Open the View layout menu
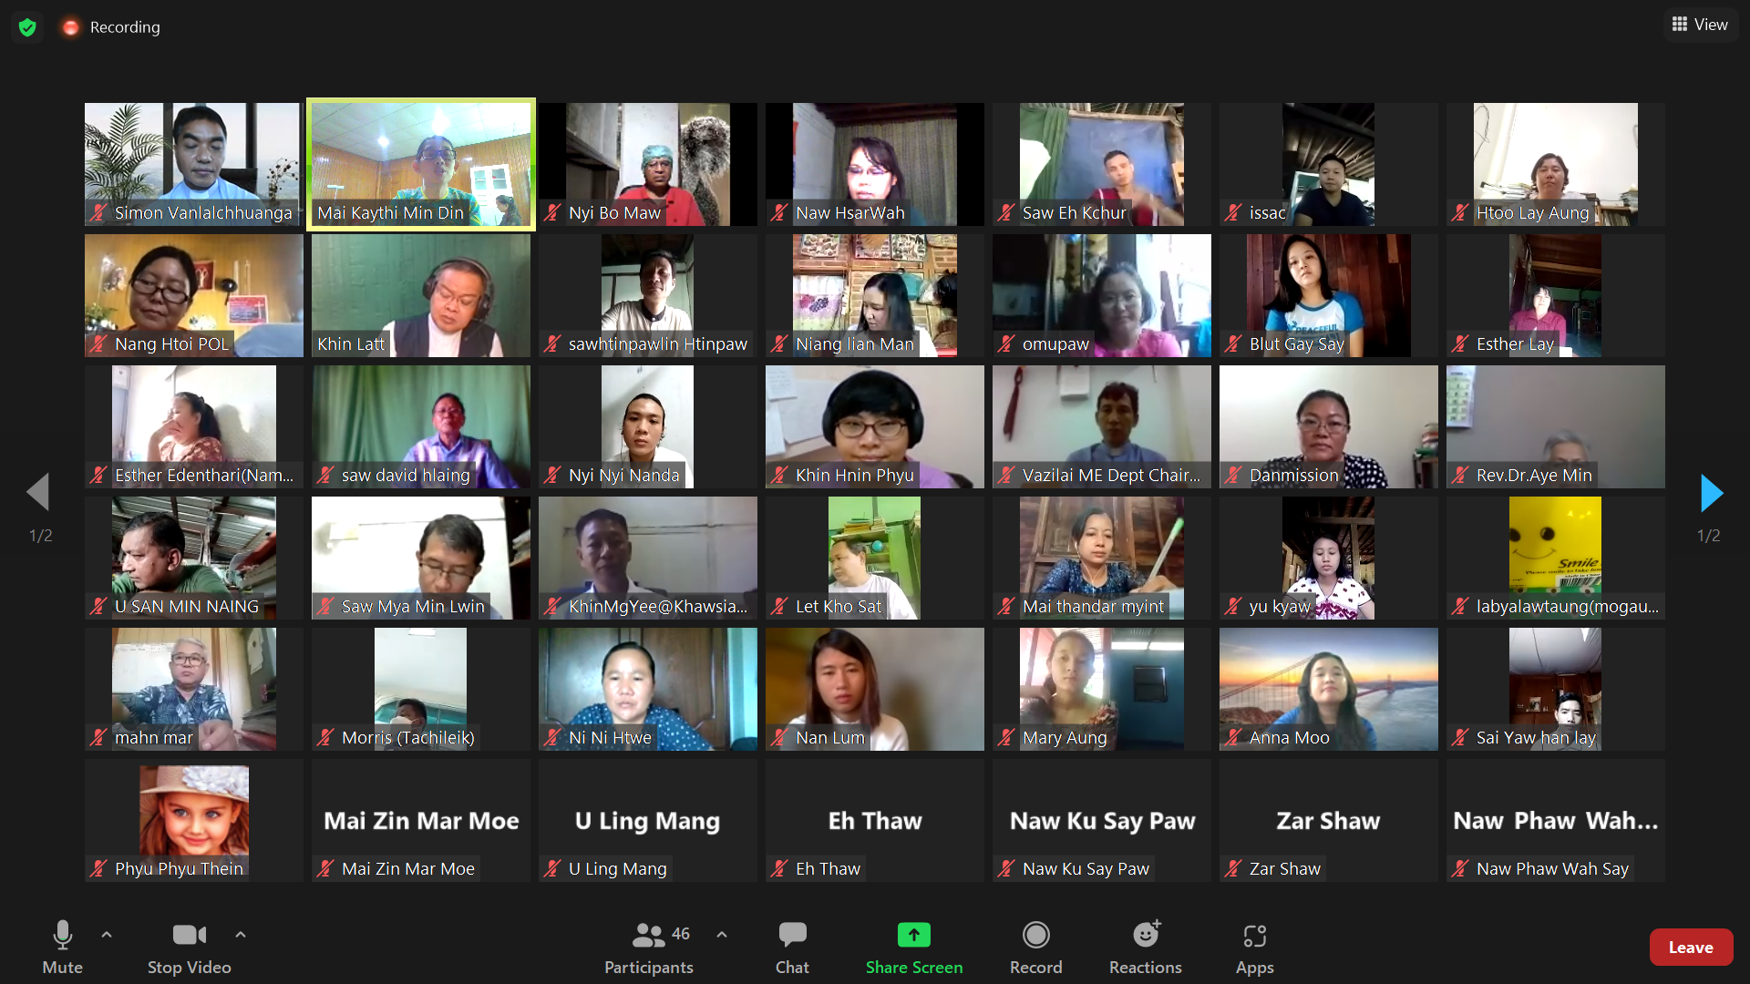The image size is (1750, 984). coord(1700,25)
